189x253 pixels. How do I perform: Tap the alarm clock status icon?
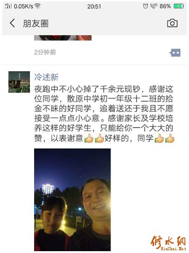tap(146, 6)
